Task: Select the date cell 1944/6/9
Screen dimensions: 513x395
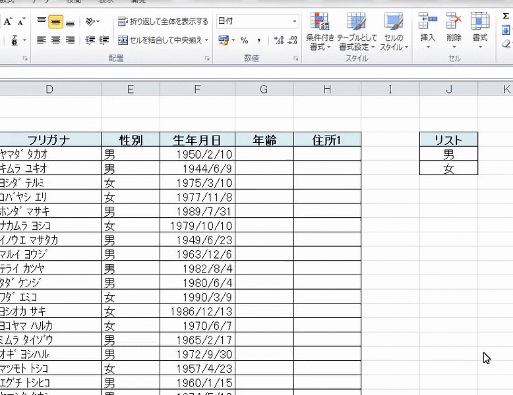Action: pyautogui.click(x=197, y=169)
